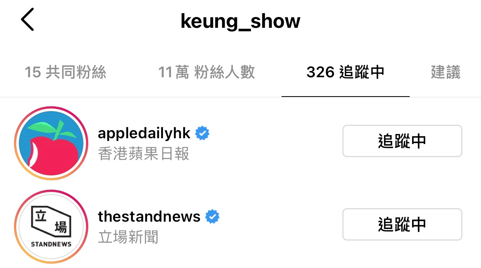Open the 15 共同粉絲 tab
Viewport: 481px width, 268px height.
(x=65, y=72)
